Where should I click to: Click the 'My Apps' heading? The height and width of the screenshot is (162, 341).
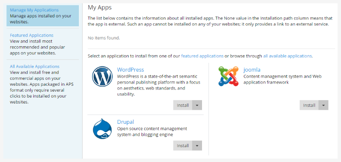[x=100, y=8]
